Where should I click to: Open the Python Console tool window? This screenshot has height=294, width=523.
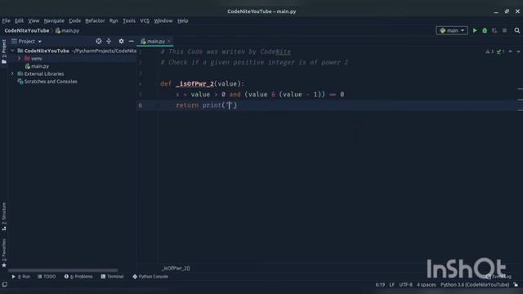pos(150,277)
